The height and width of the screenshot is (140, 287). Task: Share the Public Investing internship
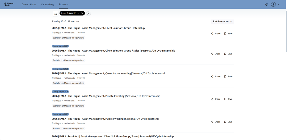click(x=216, y=122)
